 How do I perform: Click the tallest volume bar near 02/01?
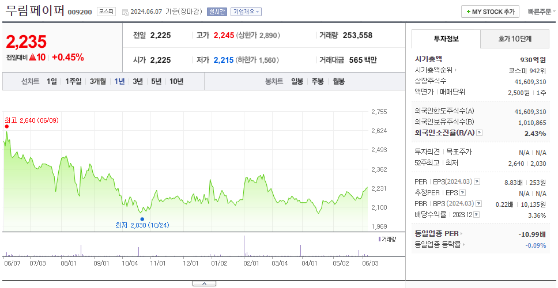(244, 246)
